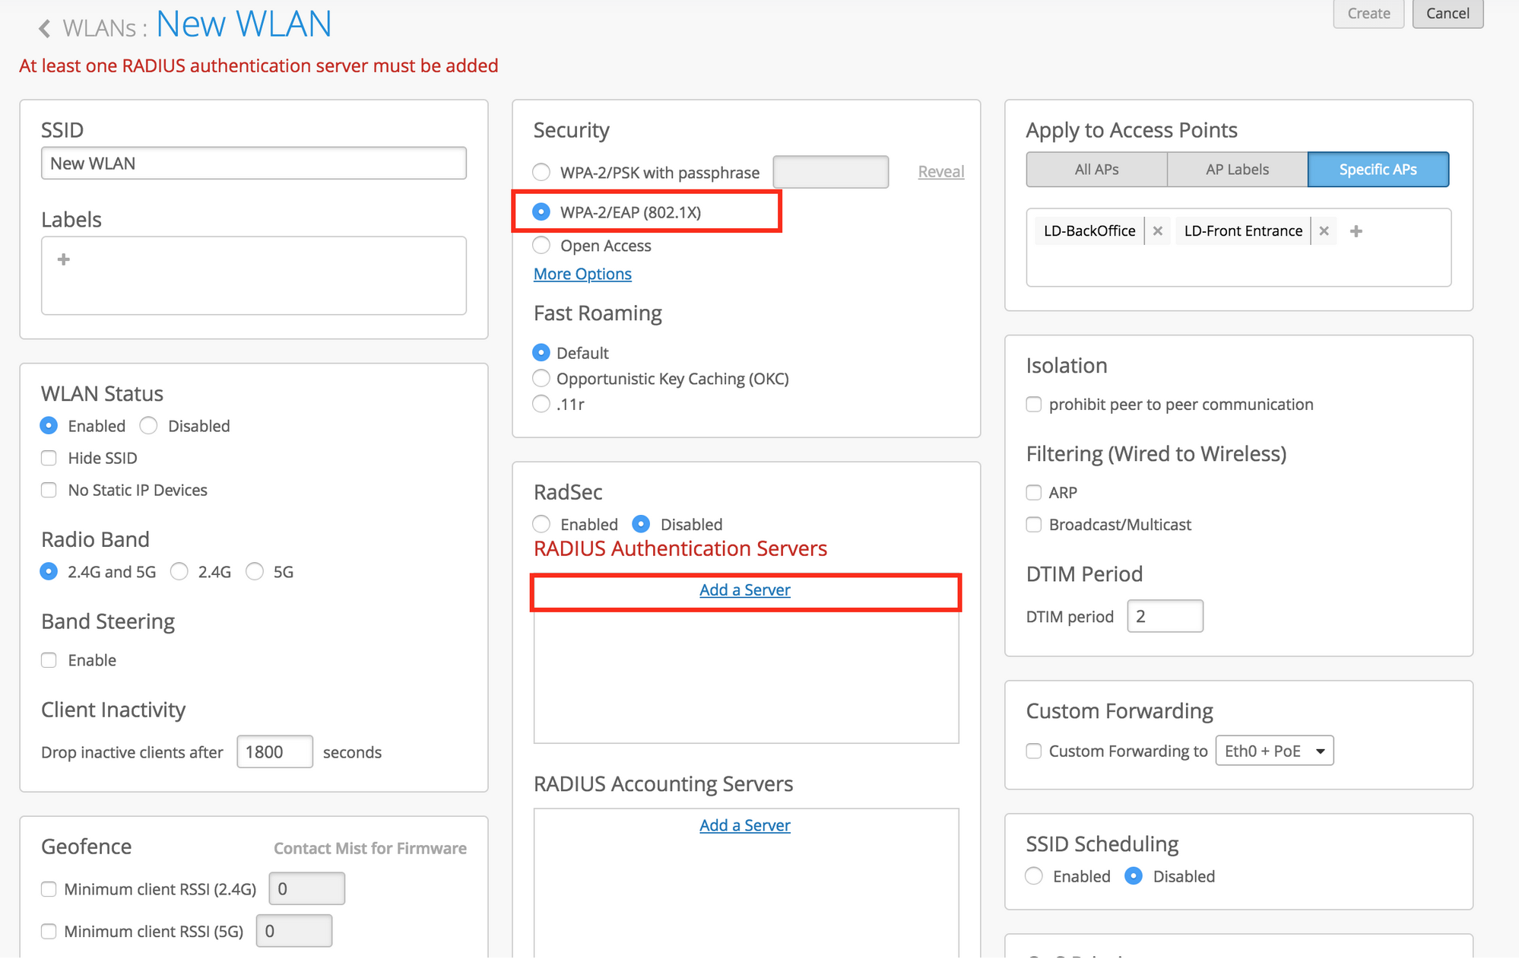Screen dimensions: 1519x969
Task: Switch to All APs tab
Action: click(x=1096, y=170)
